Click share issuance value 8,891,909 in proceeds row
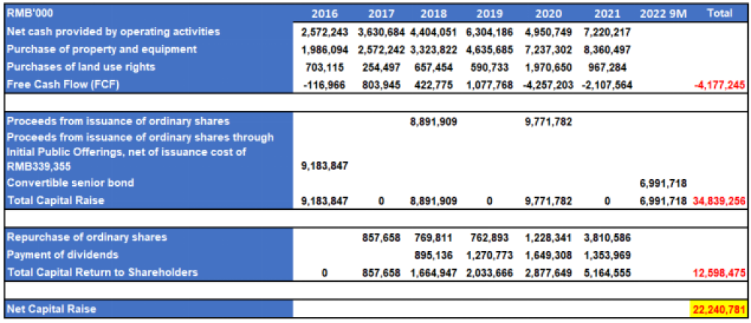The image size is (751, 323). [x=433, y=121]
